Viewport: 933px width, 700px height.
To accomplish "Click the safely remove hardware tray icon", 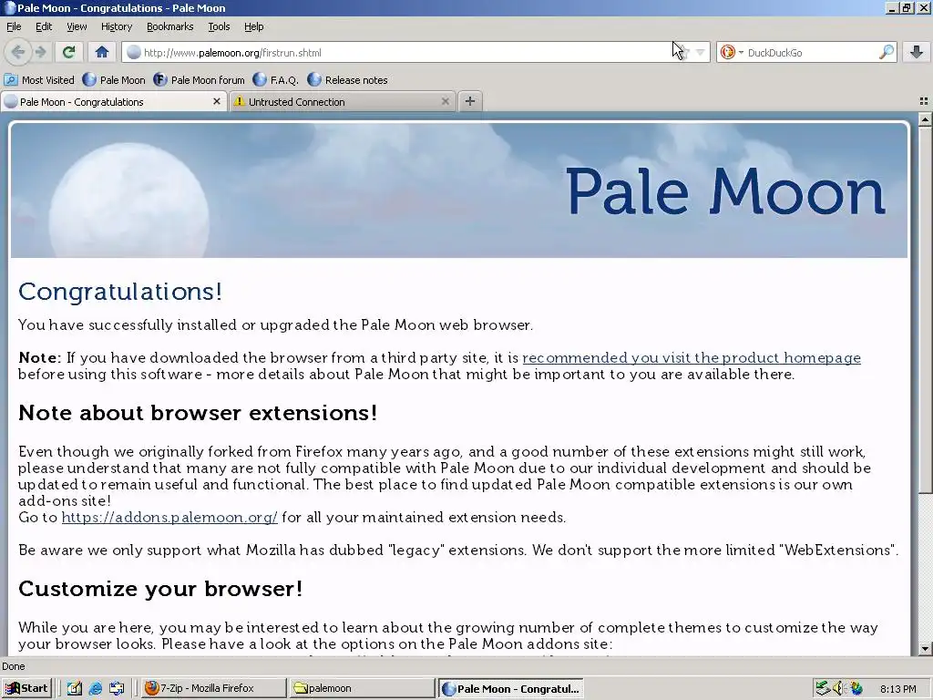I will coord(823,689).
